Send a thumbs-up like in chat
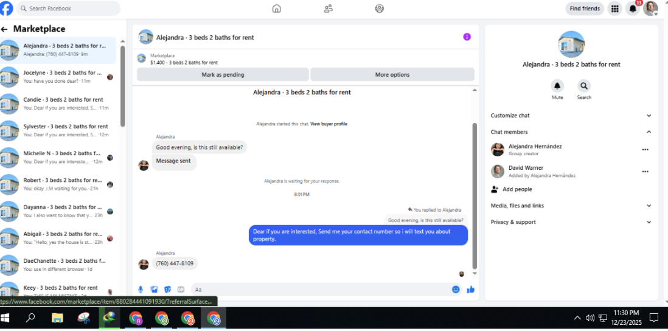Image resolution: width=668 pixels, height=331 pixels. coord(470,290)
